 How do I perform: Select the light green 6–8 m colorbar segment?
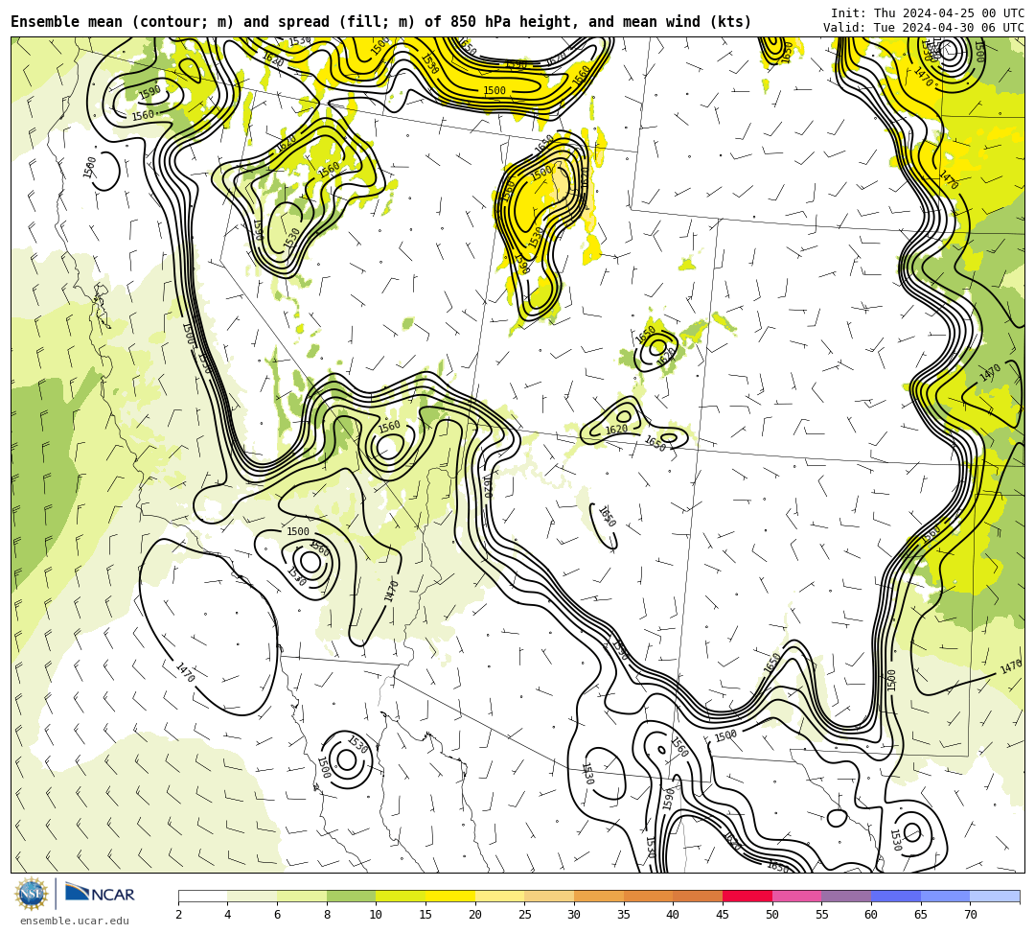coord(302,896)
